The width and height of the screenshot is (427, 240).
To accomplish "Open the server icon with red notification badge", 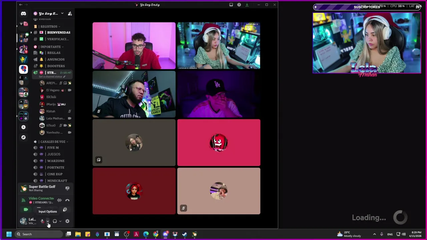I will click(23, 49).
